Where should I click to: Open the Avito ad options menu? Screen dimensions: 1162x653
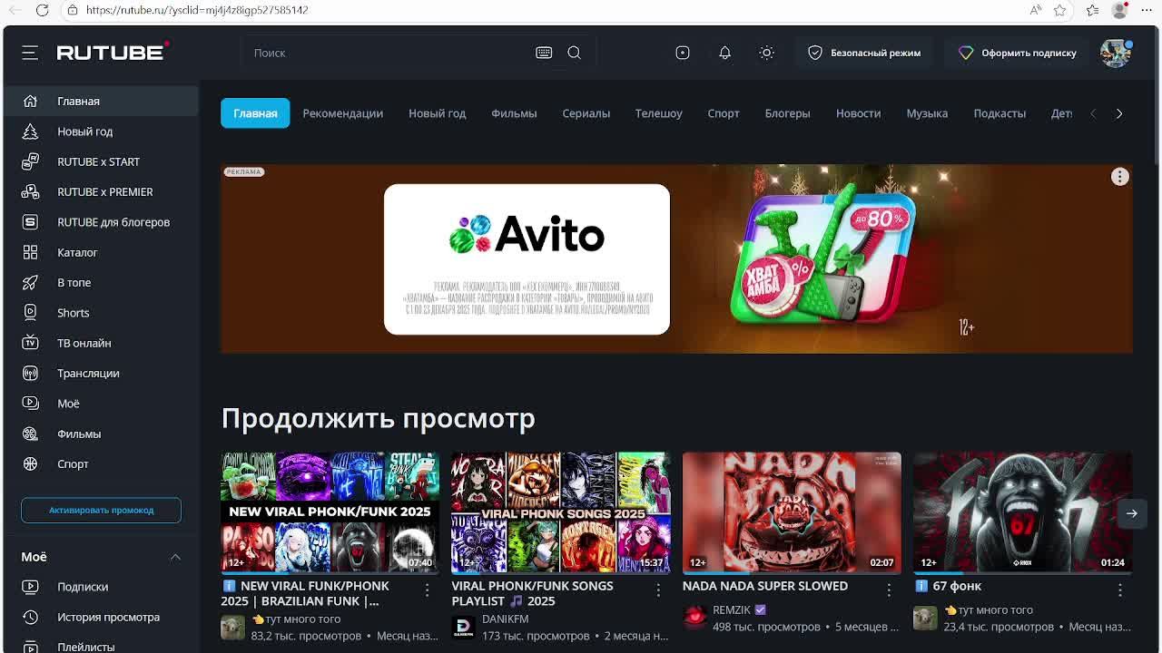1120,177
